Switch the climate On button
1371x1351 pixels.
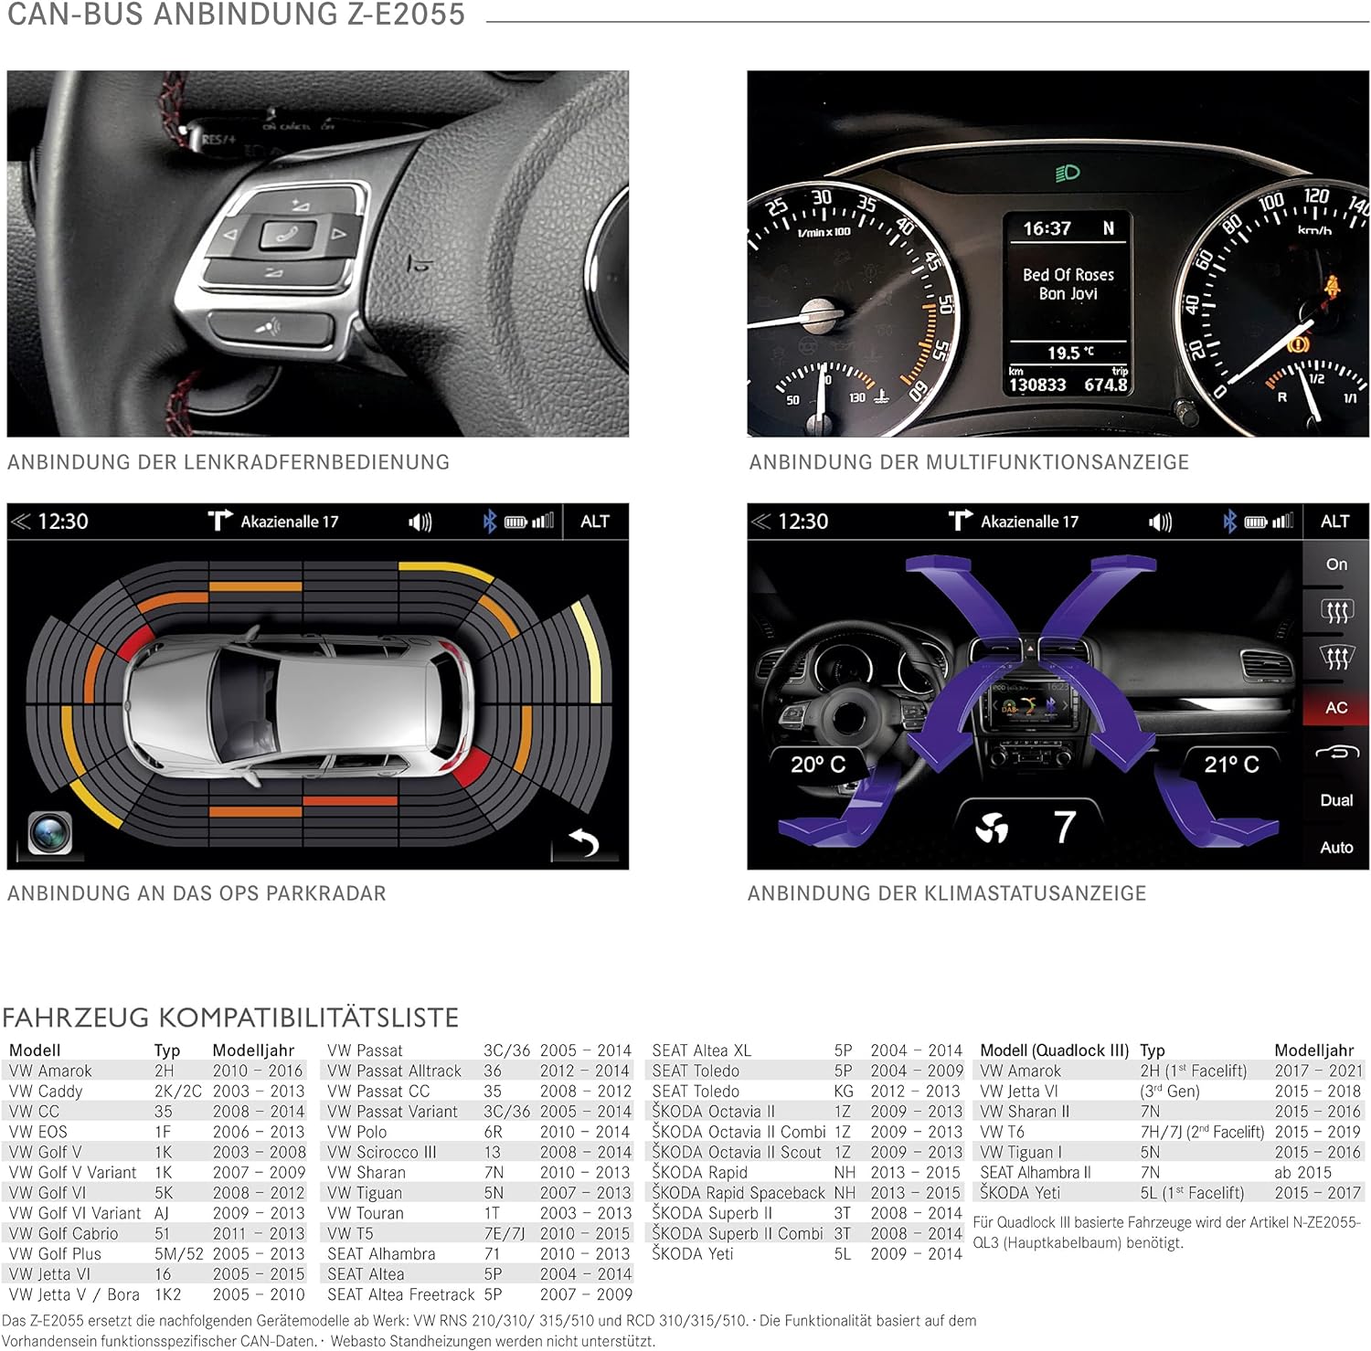[1335, 565]
